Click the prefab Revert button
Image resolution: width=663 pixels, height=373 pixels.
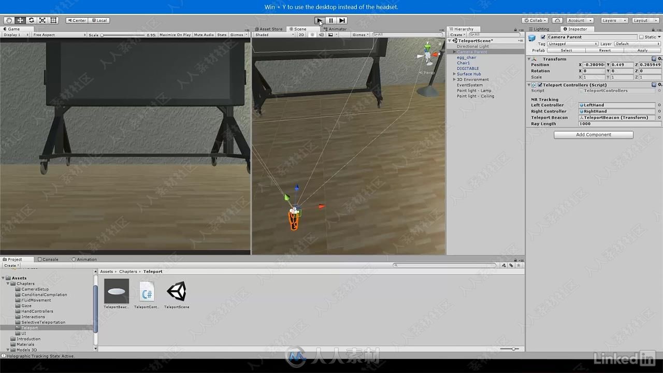point(605,50)
